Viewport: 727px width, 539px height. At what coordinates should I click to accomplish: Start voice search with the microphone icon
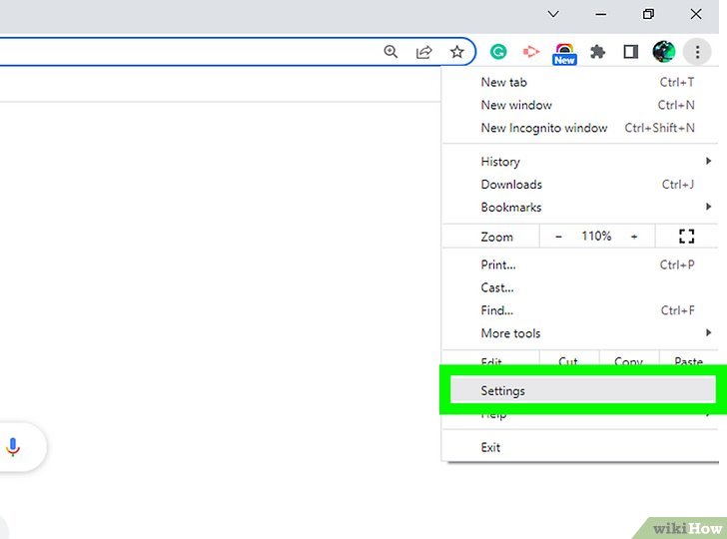13,447
